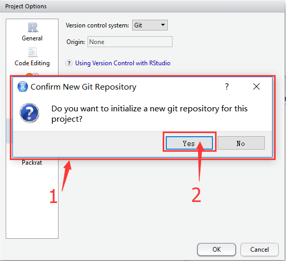Screen dimensions: 286x261
Task: Open the General options label
Action: [x=32, y=38]
